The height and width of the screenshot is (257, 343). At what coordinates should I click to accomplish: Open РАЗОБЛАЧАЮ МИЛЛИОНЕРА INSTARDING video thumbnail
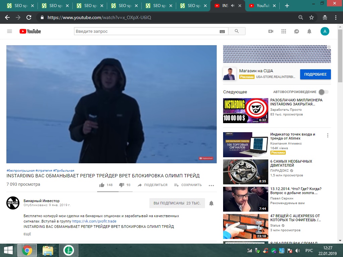[x=246, y=110]
